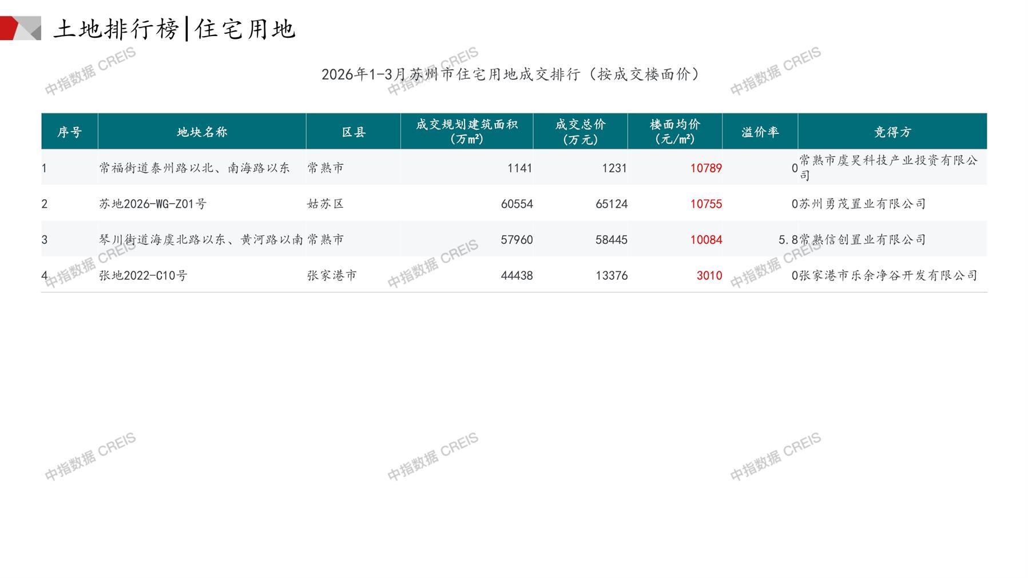Click the red logo beside the slide title
The height and width of the screenshot is (578, 1028).
[x=19, y=28]
